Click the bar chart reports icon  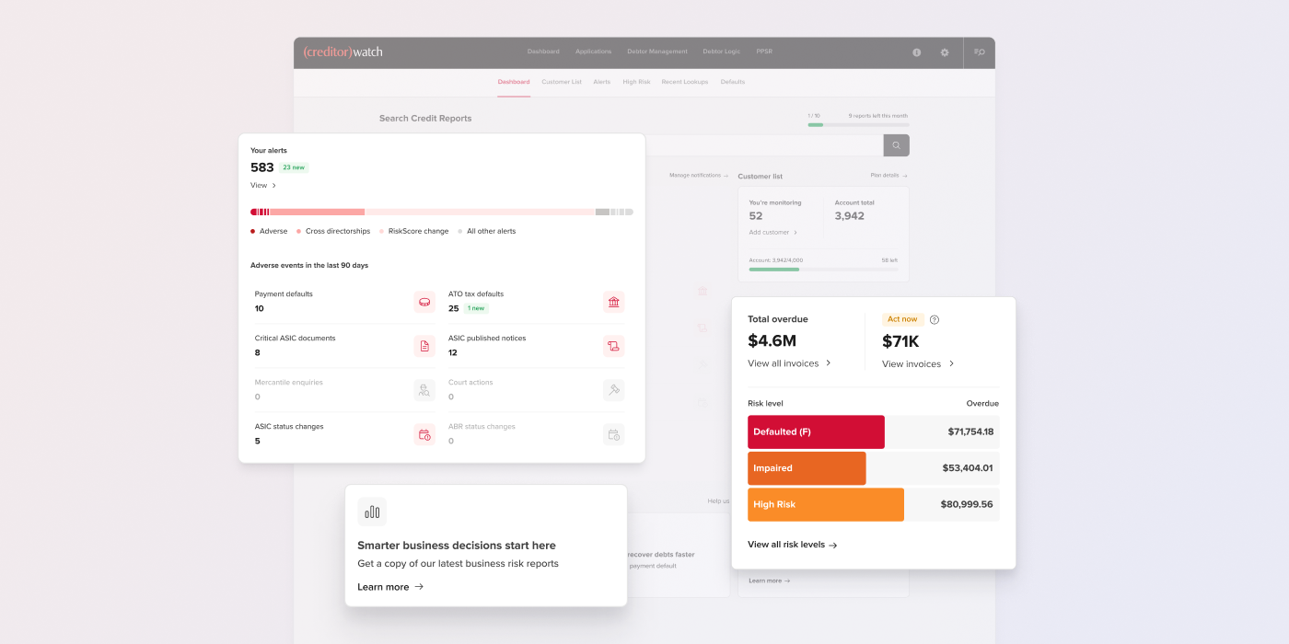(x=372, y=512)
